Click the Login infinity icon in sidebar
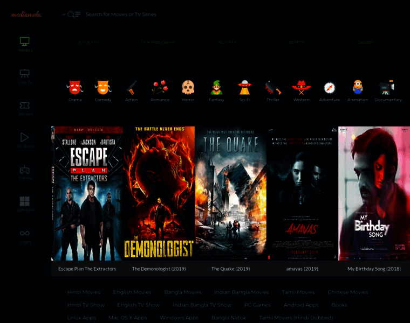The height and width of the screenshot is (323, 410). (x=25, y=233)
